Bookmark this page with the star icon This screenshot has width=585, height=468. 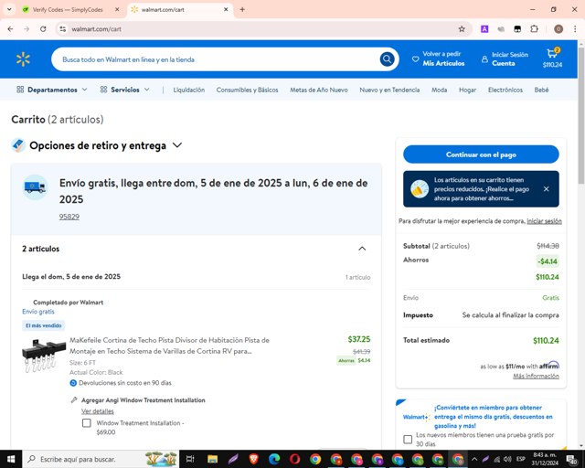462,29
